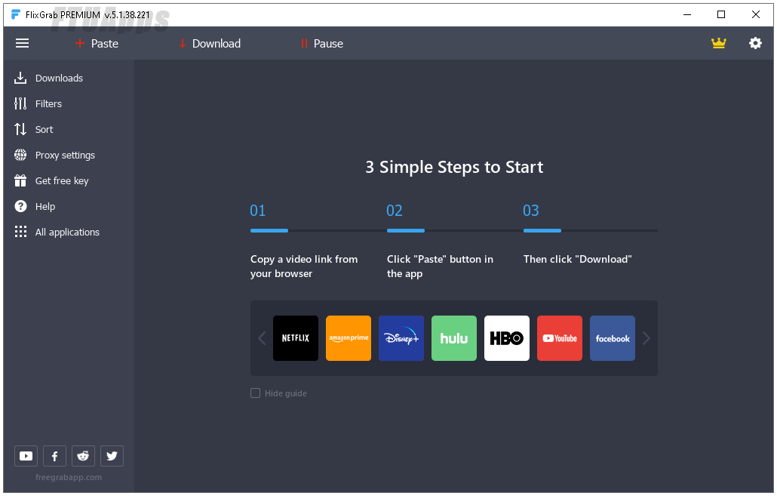The width and height of the screenshot is (777, 496).
Task: Click the step 01 number
Action: tap(258, 211)
